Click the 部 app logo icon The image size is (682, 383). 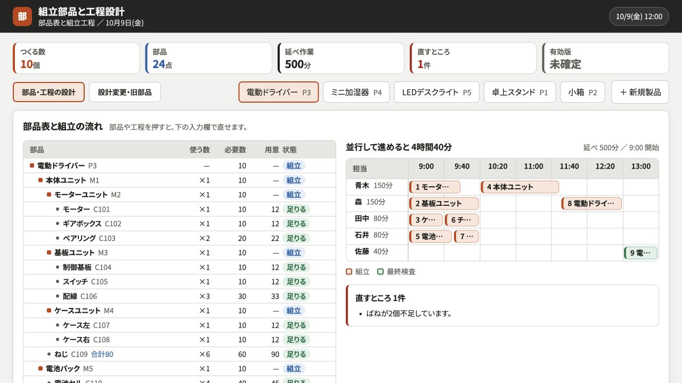pos(22,16)
